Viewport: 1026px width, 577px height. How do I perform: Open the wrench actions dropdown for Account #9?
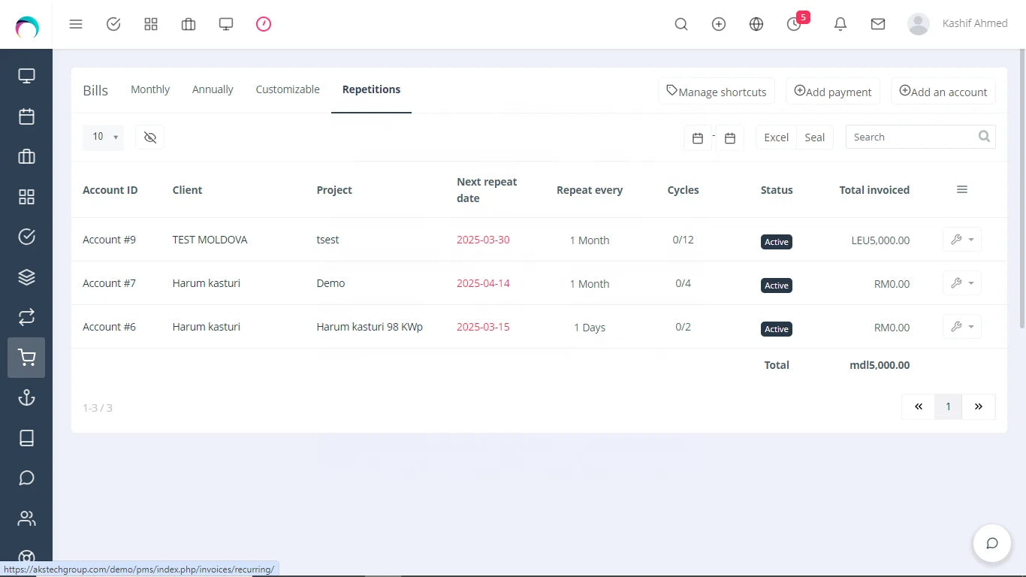pyautogui.click(x=962, y=240)
